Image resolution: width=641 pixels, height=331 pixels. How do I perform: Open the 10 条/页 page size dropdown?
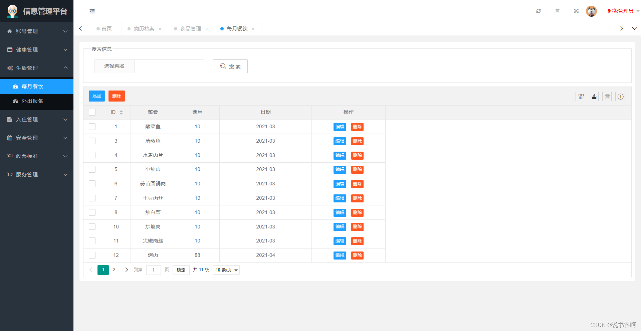coord(226,270)
